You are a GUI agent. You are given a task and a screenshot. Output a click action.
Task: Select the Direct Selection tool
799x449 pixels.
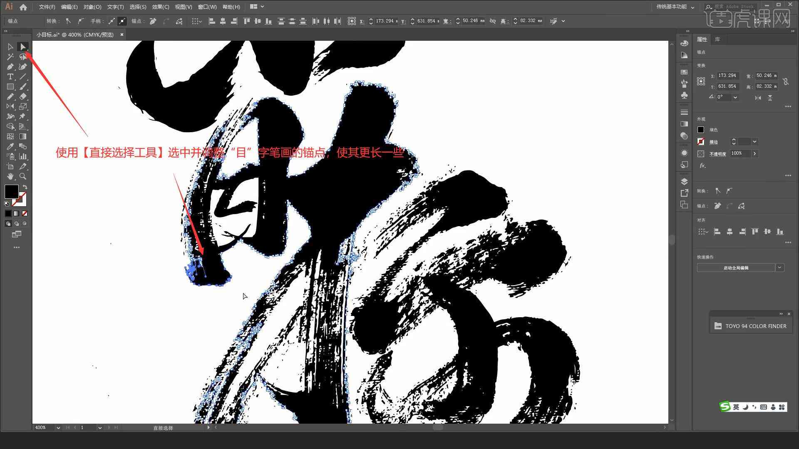tap(22, 47)
